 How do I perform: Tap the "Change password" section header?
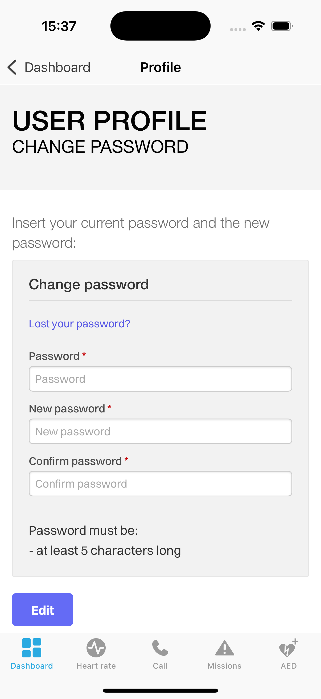89,284
